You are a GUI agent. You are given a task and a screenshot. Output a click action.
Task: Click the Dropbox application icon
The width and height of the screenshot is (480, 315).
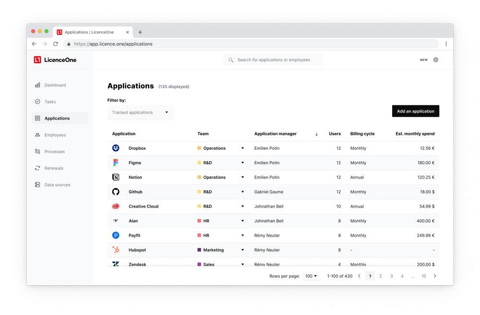[x=116, y=148]
